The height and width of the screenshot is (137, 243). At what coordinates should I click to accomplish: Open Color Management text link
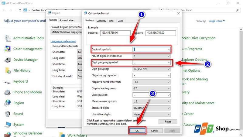tap(28, 49)
